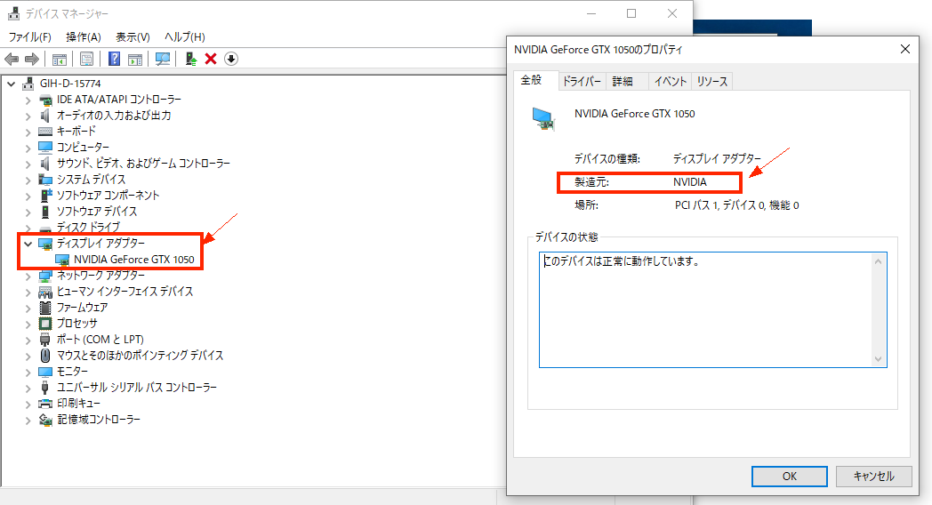932x505 pixels.
Task: Click the Forward arrow toolbar icon
Action: tap(31, 59)
